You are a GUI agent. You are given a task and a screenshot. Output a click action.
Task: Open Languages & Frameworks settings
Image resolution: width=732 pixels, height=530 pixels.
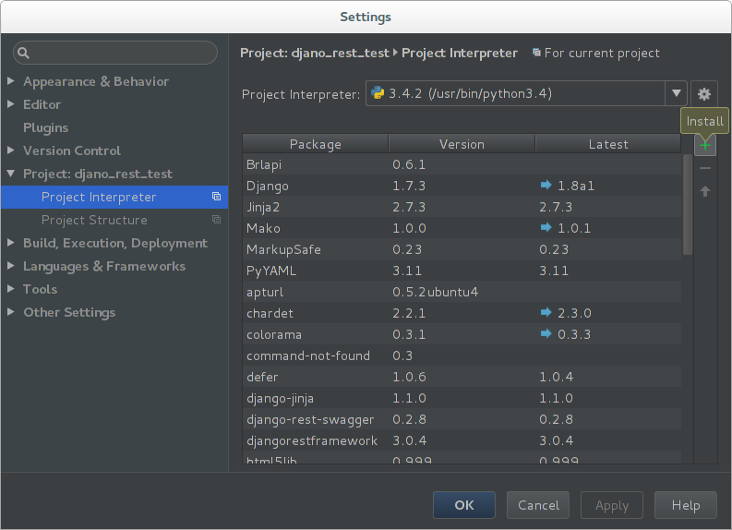pos(104,266)
